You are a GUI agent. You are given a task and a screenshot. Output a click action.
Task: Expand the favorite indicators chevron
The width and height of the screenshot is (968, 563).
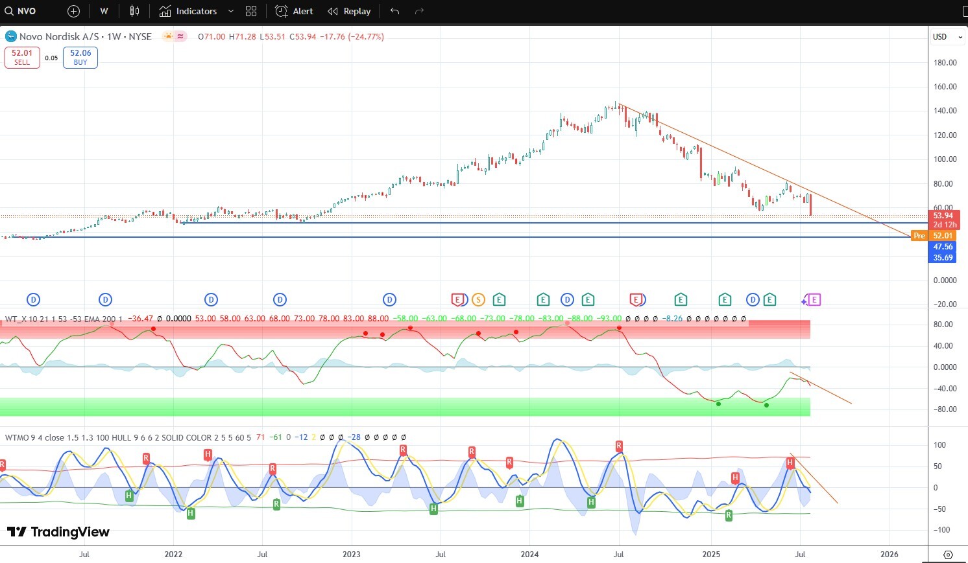230,11
